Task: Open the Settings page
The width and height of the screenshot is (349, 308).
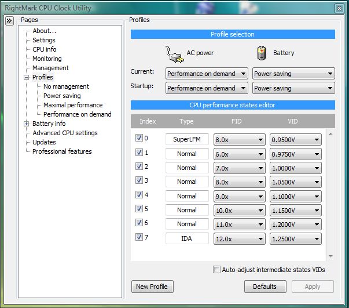Action: (x=44, y=40)
